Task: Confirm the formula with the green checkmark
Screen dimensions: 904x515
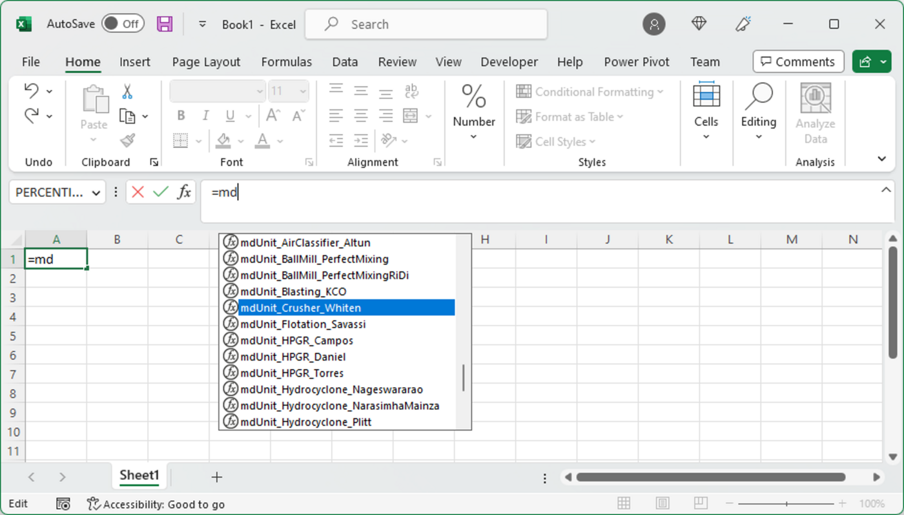Action: [160, 191]
